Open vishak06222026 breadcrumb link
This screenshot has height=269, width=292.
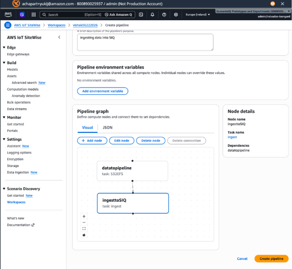(x=85, y=25)
